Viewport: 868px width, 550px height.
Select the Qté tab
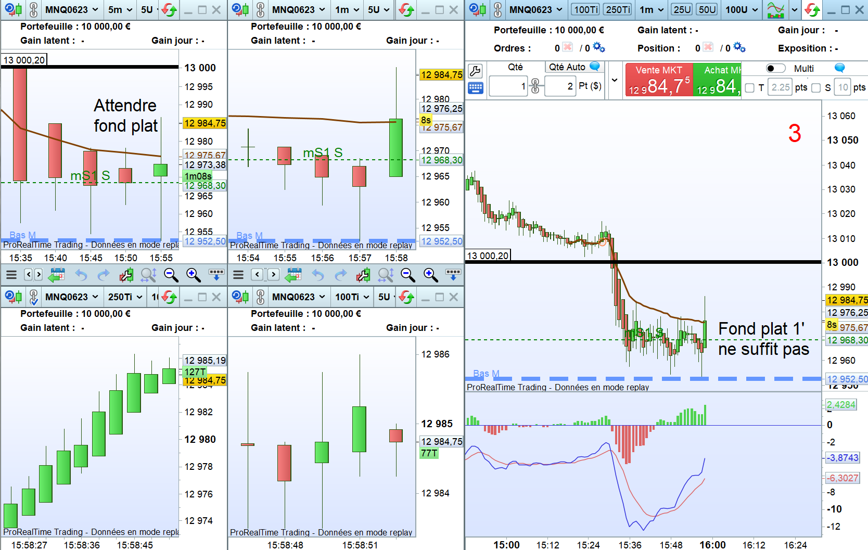point(515,67)
